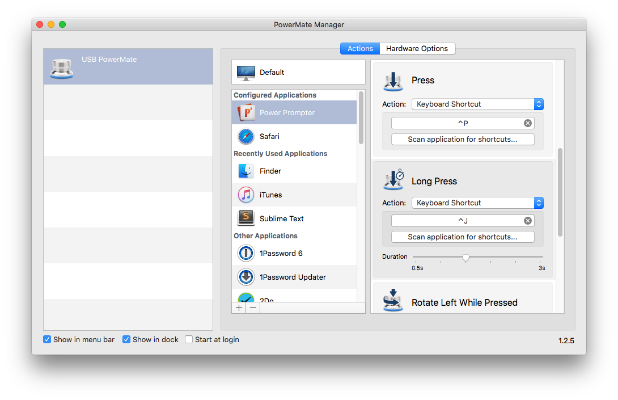Scan application for shortcuts under Long Press
The width and height of the screenshot is (618, 400).
tap(463, 237)
